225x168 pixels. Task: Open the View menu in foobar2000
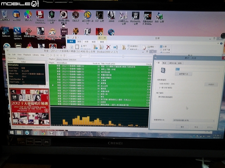pyautogui.click(x=19, y=54)
